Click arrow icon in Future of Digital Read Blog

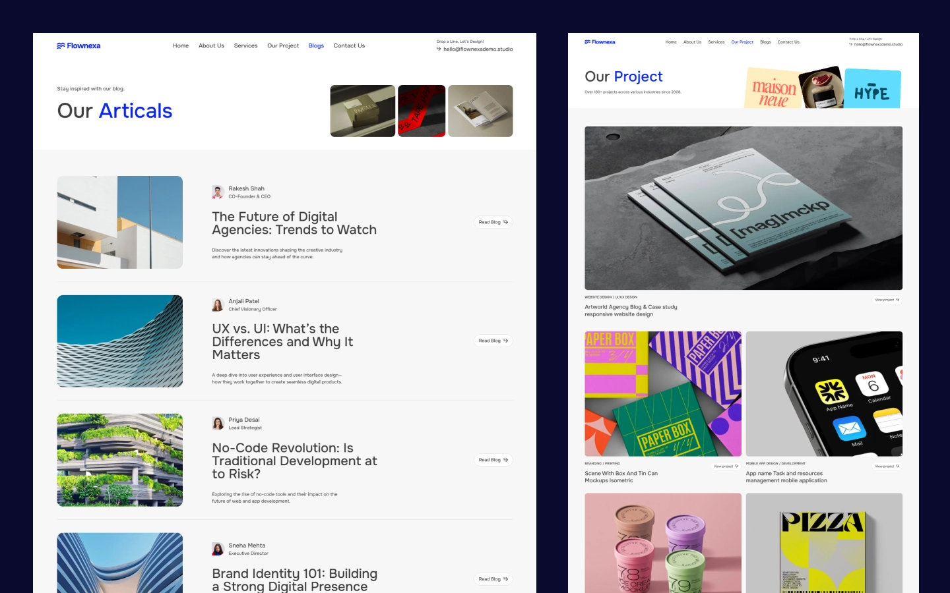[x=506, y=222]
